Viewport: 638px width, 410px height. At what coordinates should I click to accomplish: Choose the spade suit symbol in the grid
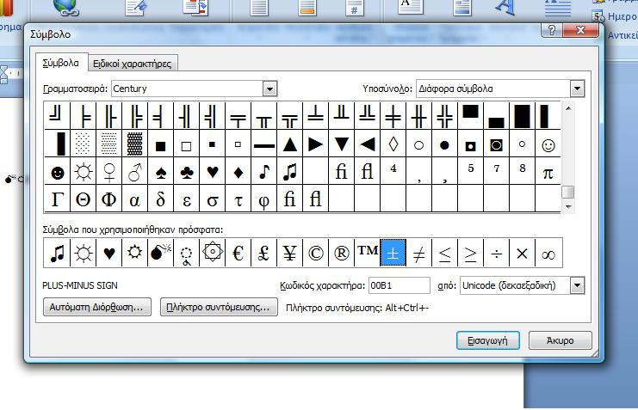(161, 173)
